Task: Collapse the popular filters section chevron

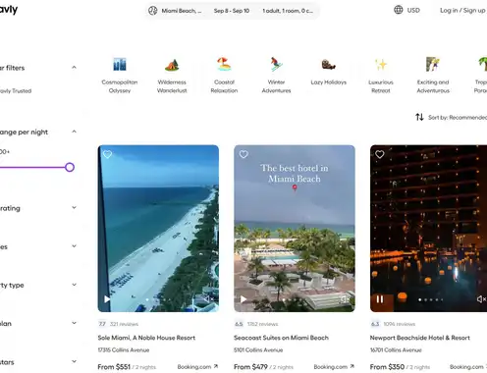Action: 74,68
